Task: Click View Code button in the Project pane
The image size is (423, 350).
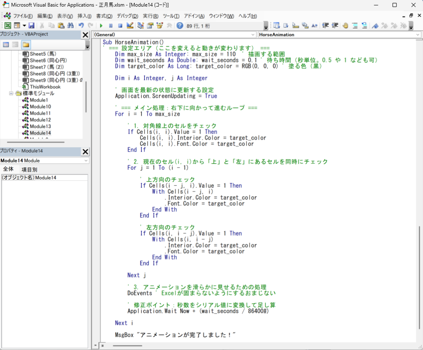Action: tap(6, 45)
